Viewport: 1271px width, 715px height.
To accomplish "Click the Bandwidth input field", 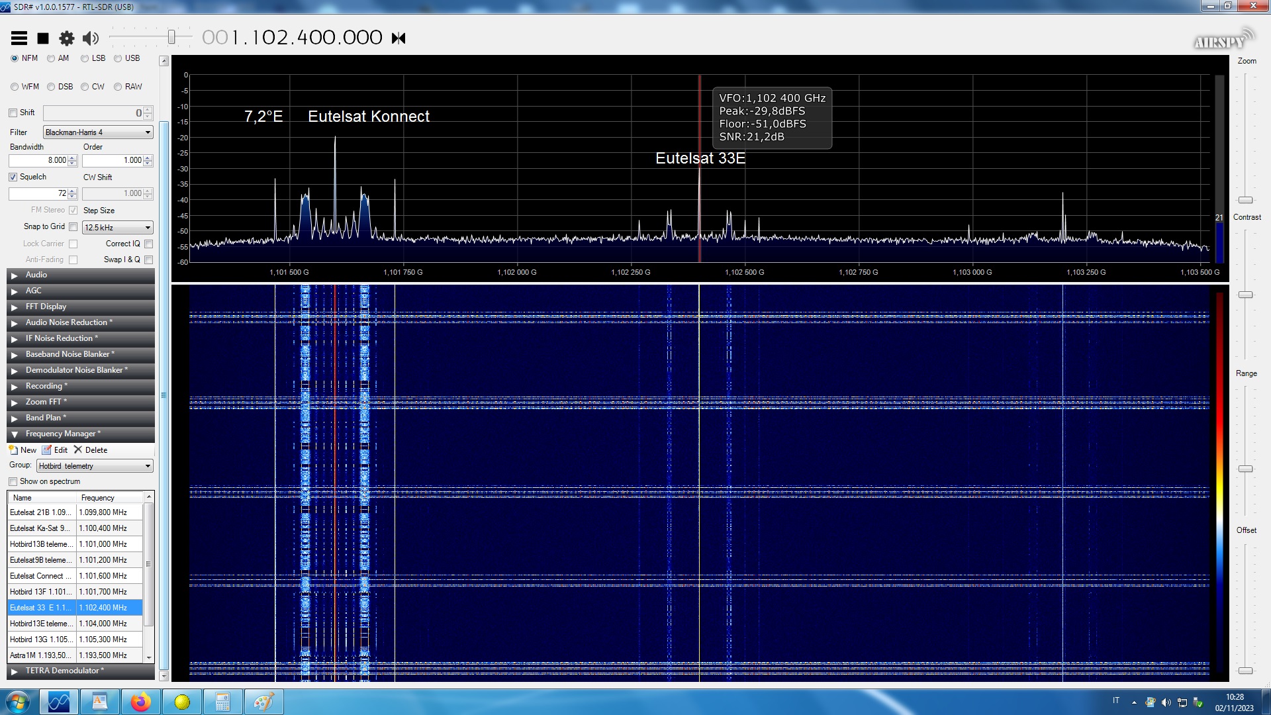I will (38, 160).
